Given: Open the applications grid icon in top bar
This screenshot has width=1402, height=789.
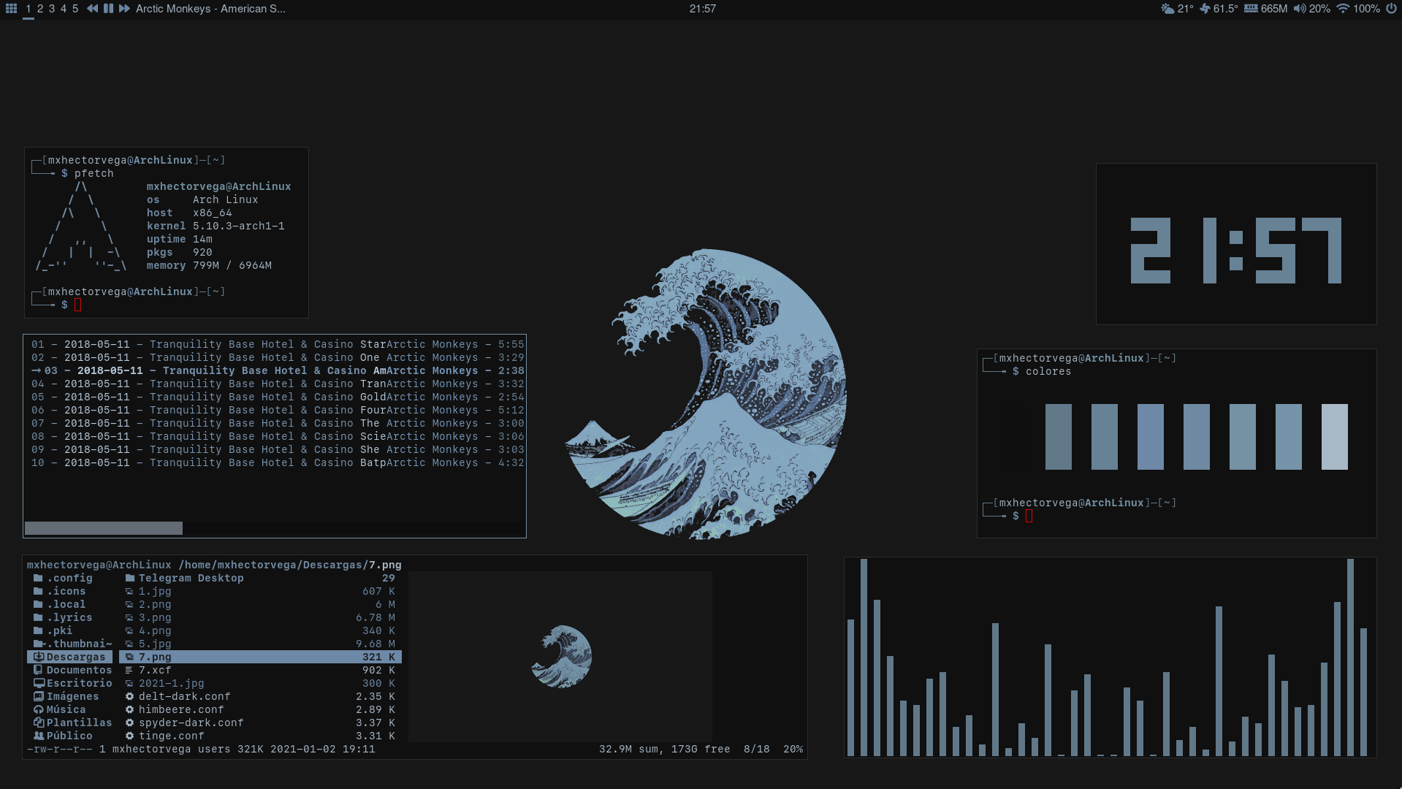Looking at the screenshot, I should click(x=11, y=9).
